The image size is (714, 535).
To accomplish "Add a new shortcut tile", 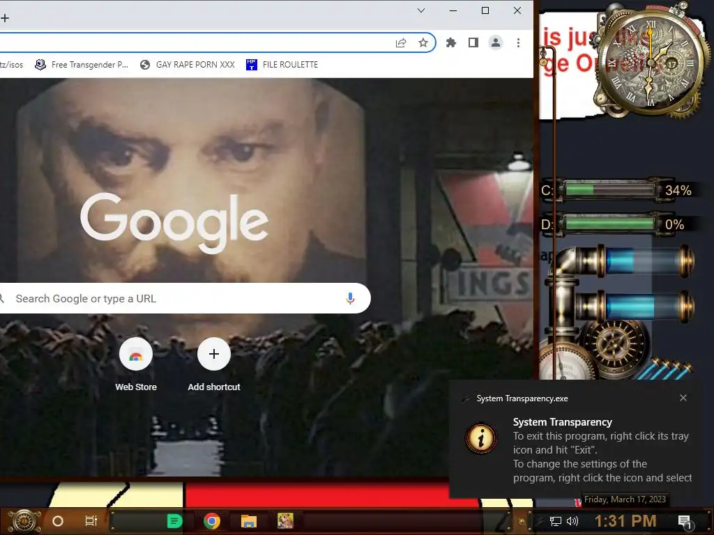I will click(214, 365).
